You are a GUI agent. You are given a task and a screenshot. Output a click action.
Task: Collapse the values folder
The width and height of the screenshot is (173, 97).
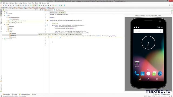pyautogui.click(x=6, y=32)
